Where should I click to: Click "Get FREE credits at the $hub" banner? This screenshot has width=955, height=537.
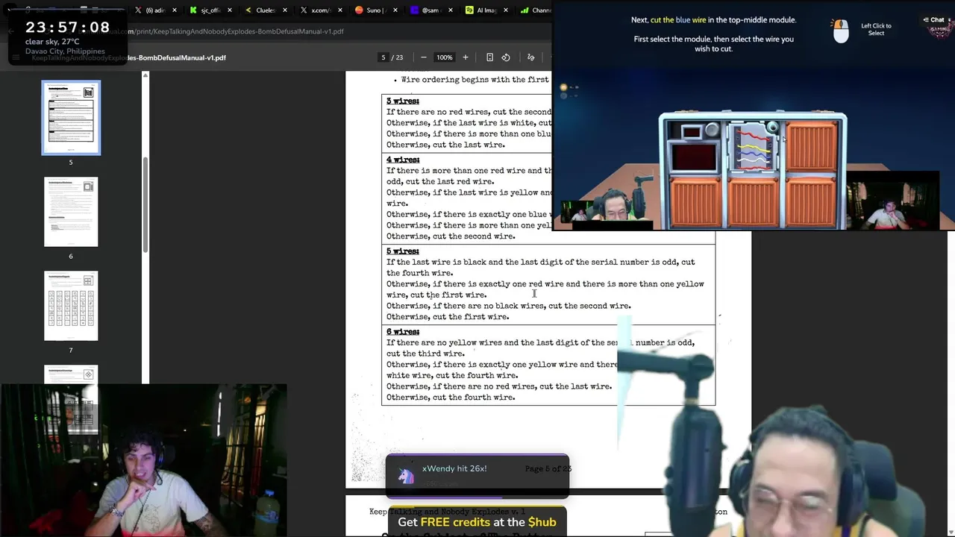click(477, 522)
